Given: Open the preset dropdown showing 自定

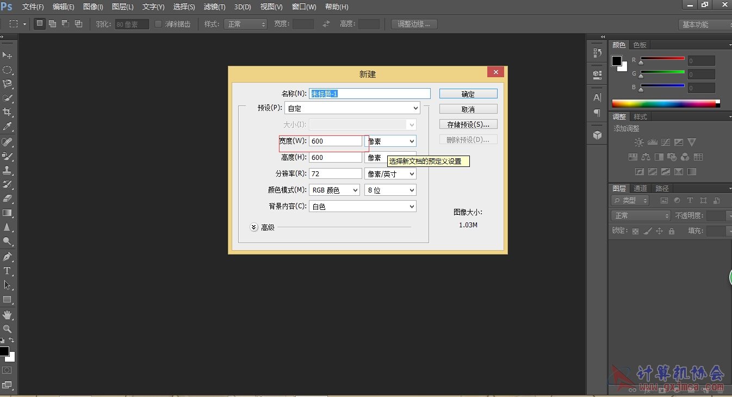Looking at the screenshot, I should [x=352, y=108].
